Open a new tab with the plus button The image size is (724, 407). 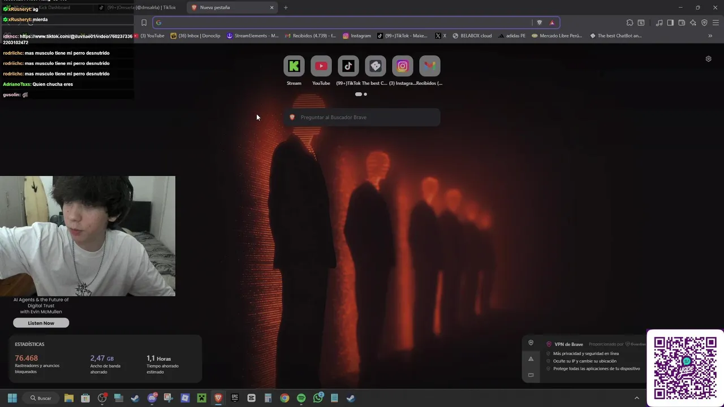click(286, 7)
